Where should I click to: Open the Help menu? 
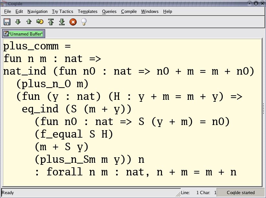point(167,11)
